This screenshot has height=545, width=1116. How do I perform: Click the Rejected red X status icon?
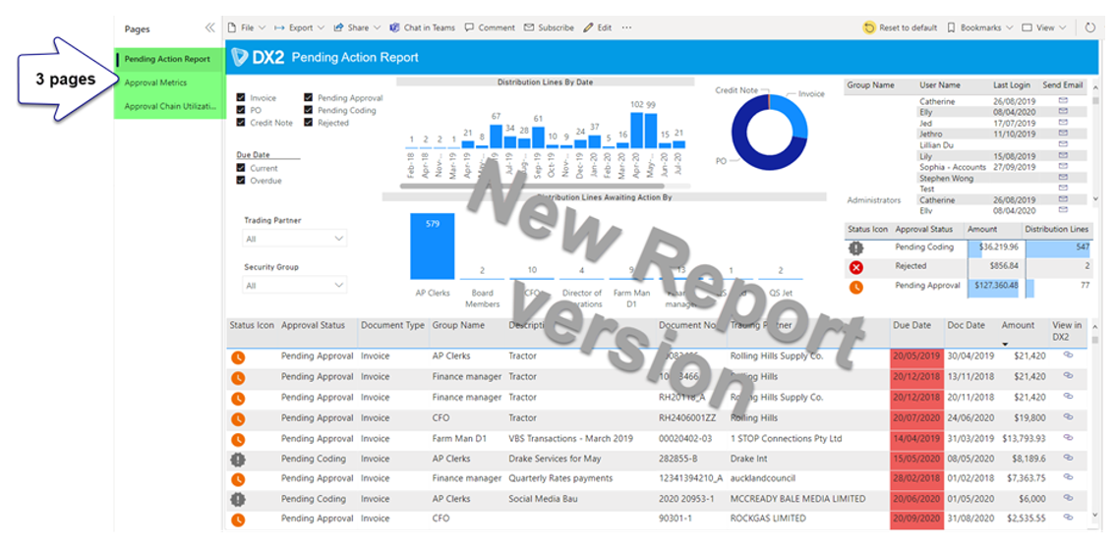(856, 266)
